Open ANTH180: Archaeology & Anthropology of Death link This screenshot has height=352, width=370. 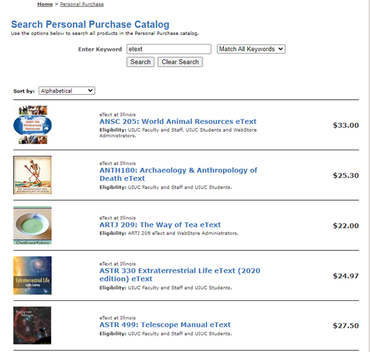[178, 174]
